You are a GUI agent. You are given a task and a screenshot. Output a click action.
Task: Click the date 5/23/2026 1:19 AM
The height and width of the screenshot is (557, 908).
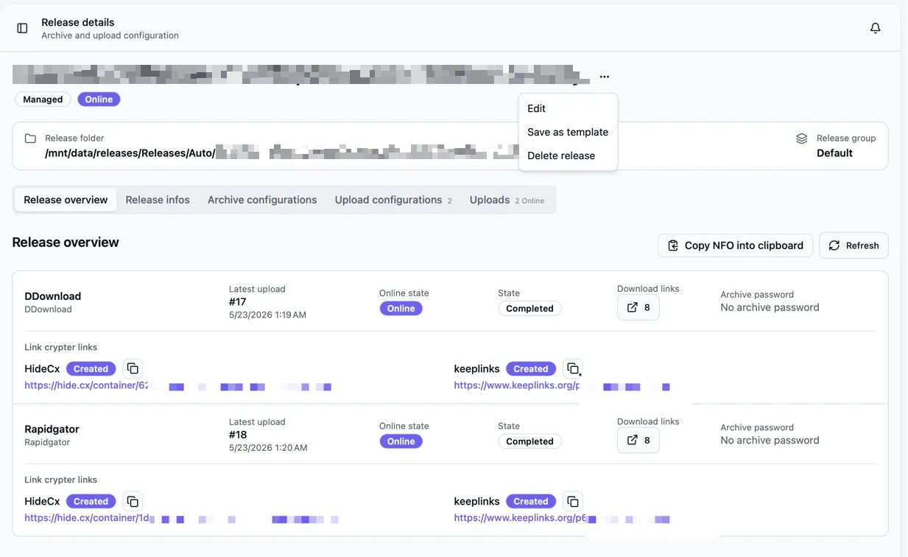(x=267, y=315)
